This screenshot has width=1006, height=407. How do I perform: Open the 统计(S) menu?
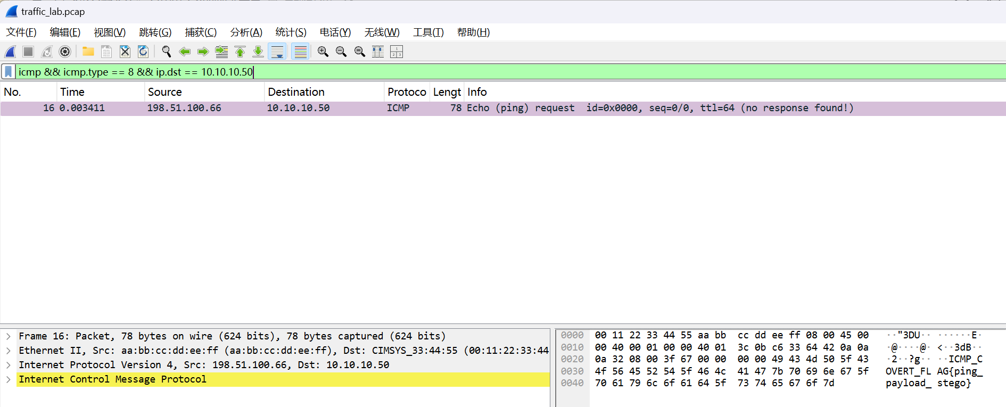[291, 32]
